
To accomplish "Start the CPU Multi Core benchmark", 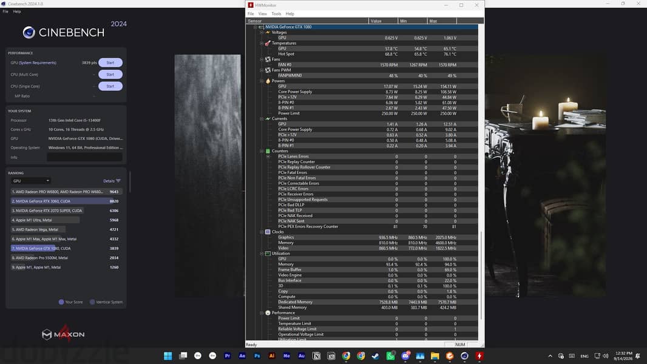I will pos(110,75).
